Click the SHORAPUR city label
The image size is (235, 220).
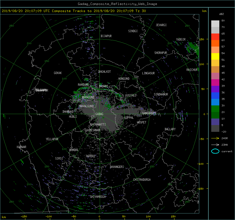pos(161,53)
